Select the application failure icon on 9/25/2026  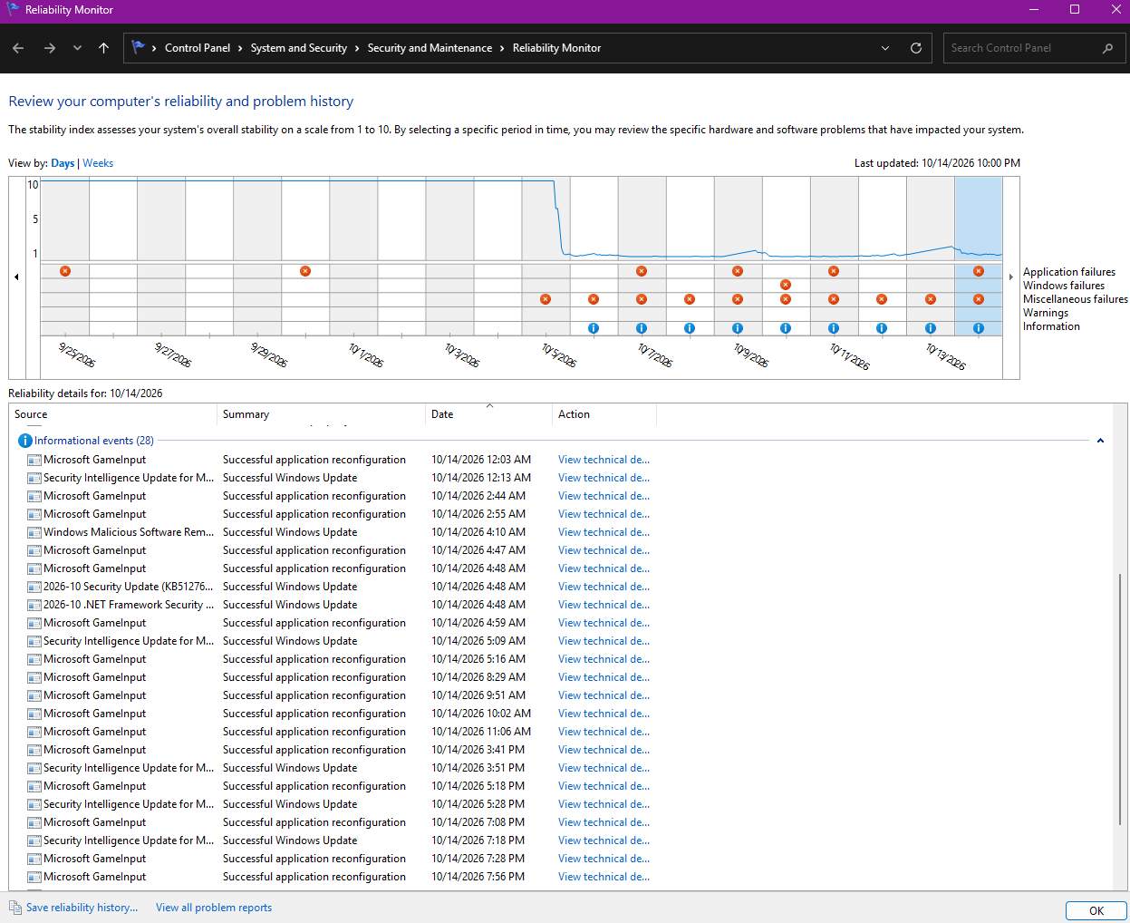pyautogui.click(x=65, y=271)
